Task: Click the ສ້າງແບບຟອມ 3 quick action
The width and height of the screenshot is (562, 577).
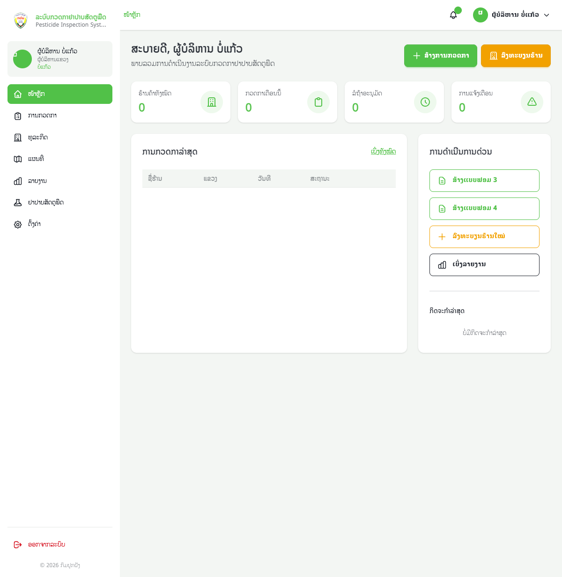Action: 484,181
